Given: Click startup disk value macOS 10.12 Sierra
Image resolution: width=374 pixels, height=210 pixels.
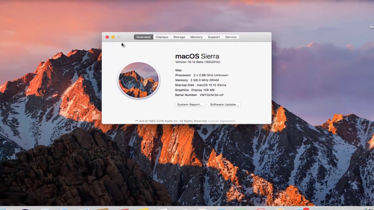Looking at the screenshot, I should 211,85.
